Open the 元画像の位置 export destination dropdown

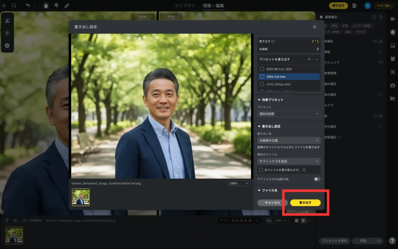pos(289,140)
